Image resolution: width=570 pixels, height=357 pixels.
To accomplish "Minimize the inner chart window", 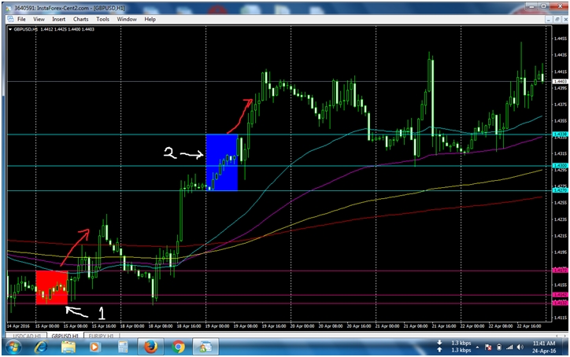I will 549,19.
